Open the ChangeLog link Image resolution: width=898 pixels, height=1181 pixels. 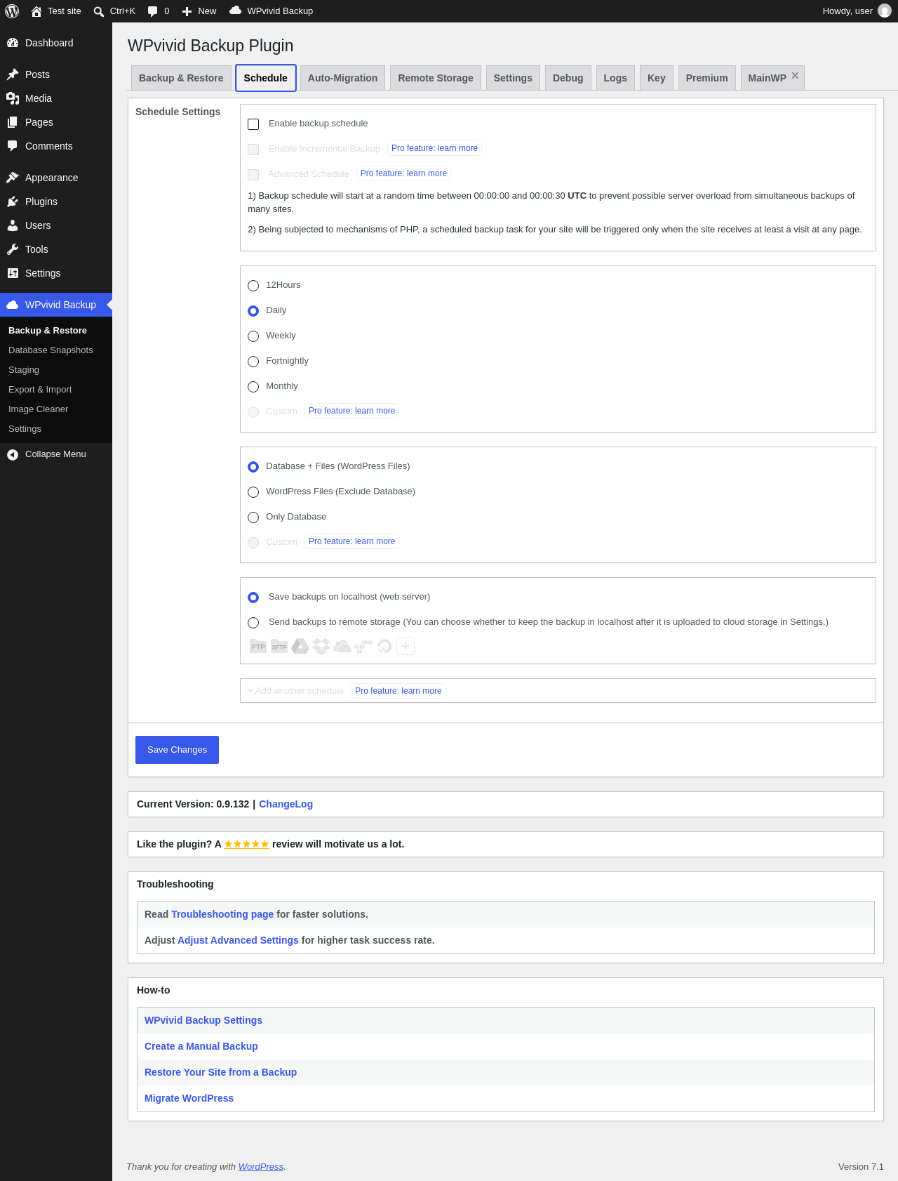[x=286, y=805]
